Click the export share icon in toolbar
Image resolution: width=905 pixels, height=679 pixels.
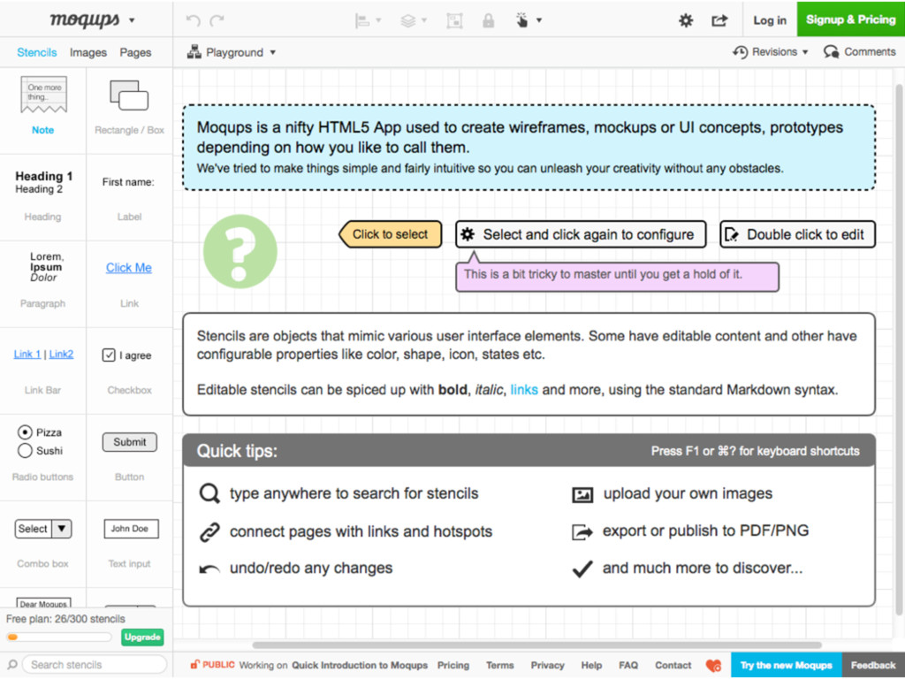coord(719,21)
